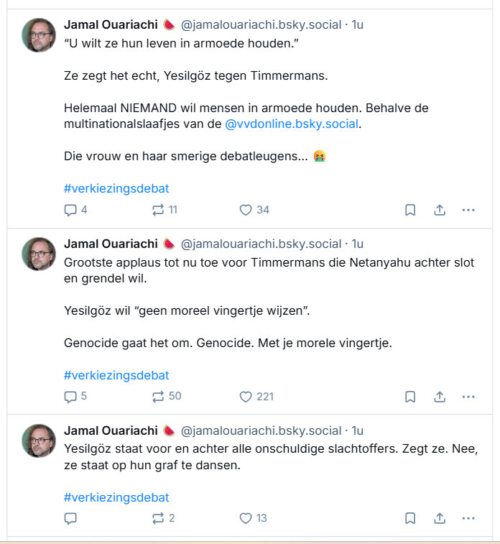The height and width of the screenshot is (544, 500).
Task: Open Jamal Ouariachi's avatar on first post
Action: (39, 35)
